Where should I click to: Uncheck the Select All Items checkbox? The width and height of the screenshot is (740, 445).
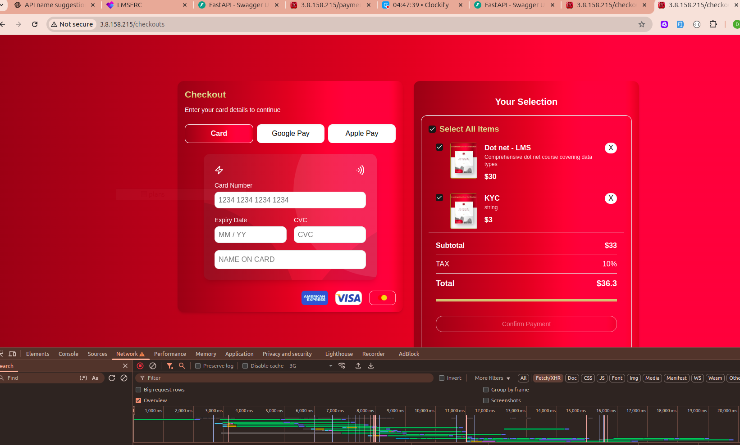point(432,130)
